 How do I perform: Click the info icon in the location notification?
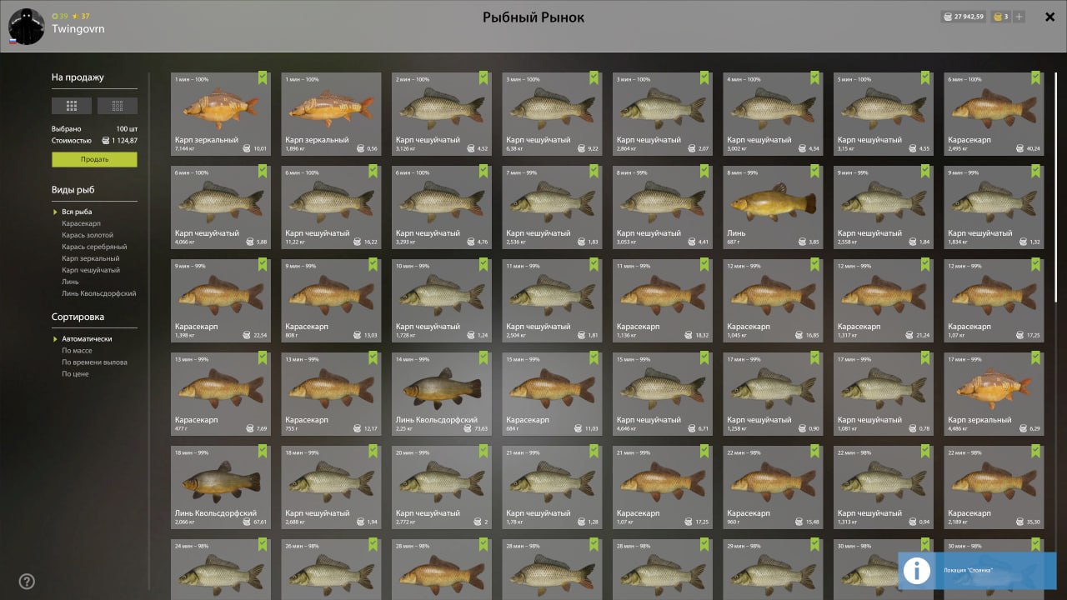pos(917,570)
